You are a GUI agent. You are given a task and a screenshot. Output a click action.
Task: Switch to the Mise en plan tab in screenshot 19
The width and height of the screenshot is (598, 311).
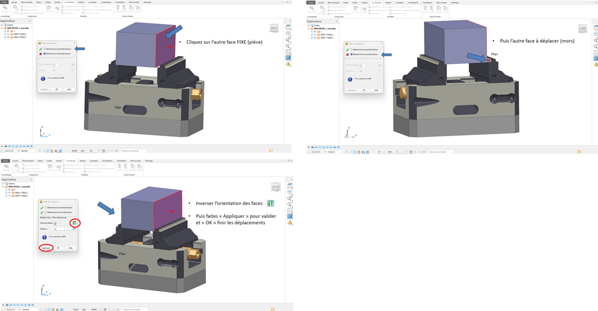pos(136,161)
